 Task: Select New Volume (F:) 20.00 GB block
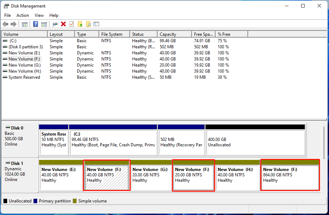point(193,175)
